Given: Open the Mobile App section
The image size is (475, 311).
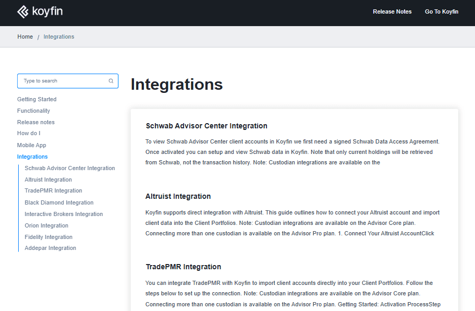Looking at the screenshot, I should coord(31,145).
